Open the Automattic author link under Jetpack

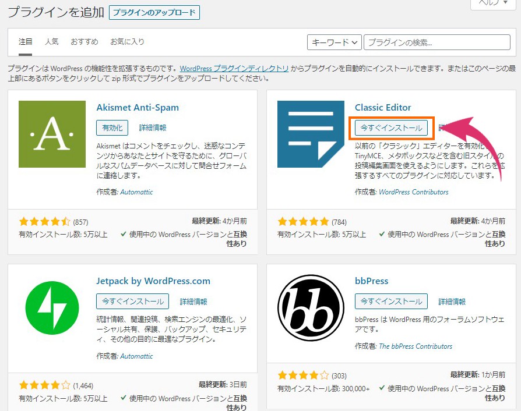coord(136,356)
